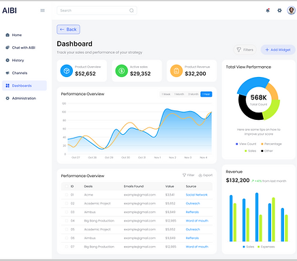This screenshot has width=297, height=261.
Task: Click into the Search input field
Action: pos(97,10)
